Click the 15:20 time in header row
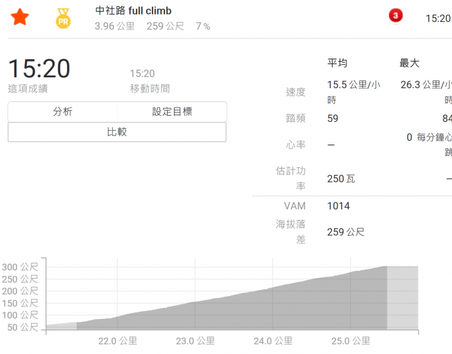 (x=438, y=18)
